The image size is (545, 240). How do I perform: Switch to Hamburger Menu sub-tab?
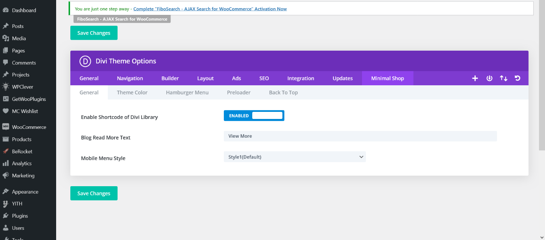187,92
